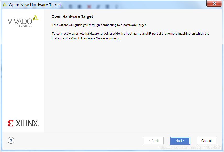Image resolution: width=224 pixels, height=152 pixels.
Task: Close the Open New Hardware Target dialog
Action: click(x=214, y=3)
